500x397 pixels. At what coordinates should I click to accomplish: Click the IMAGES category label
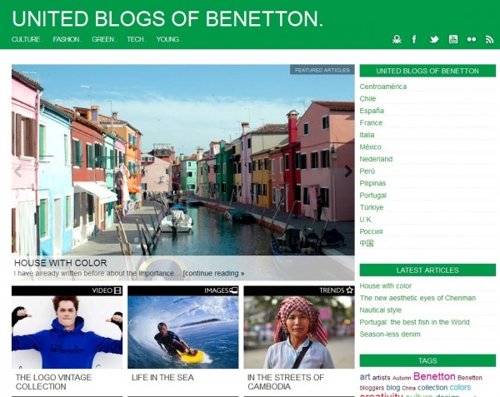coord(217,290)
